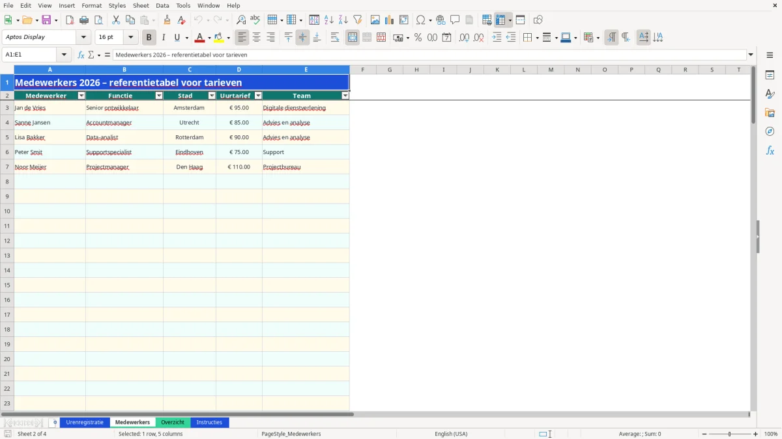The width and height of the screenshot is (782, 439).
Task: Toggle Merge and Center Cells
Action: 353,38
